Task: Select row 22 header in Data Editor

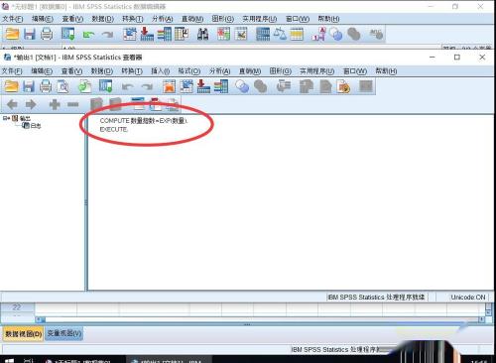Action: tap(17, 307)
